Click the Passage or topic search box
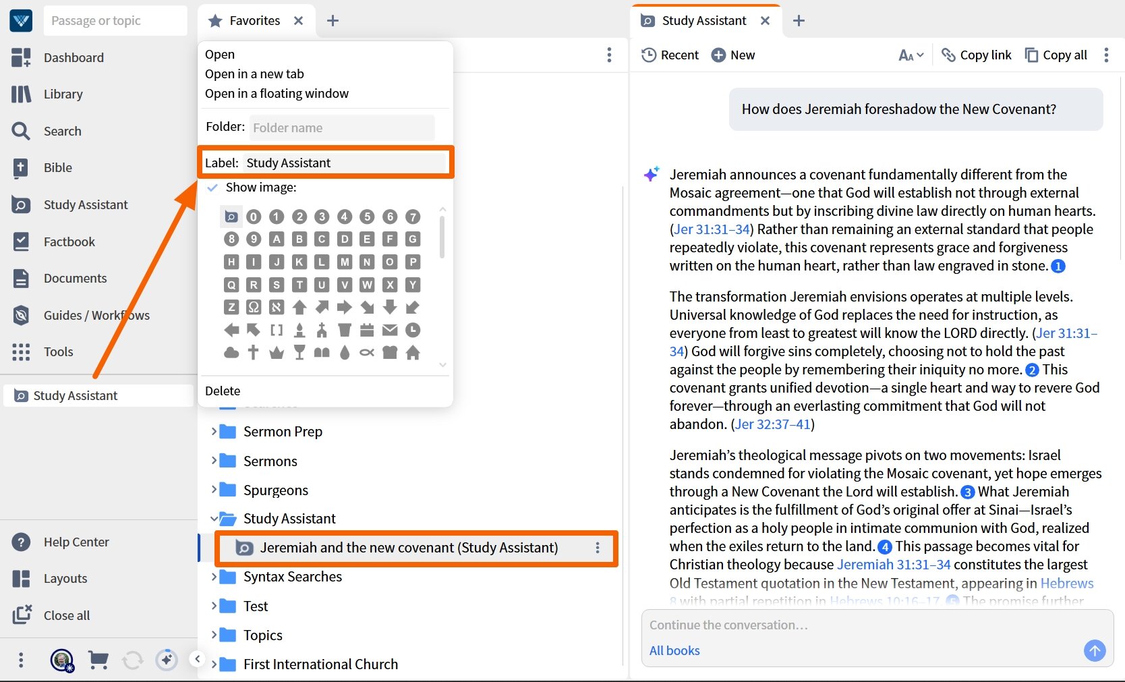Viewport: 1125px width, 682px height. click(115, 20)
